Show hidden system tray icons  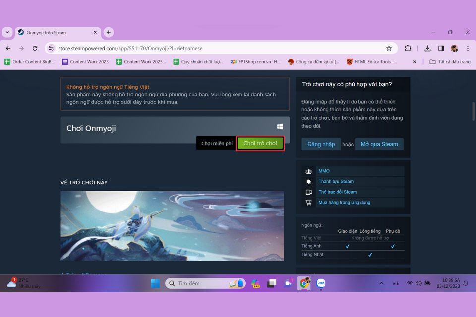[x=381, y=283]
